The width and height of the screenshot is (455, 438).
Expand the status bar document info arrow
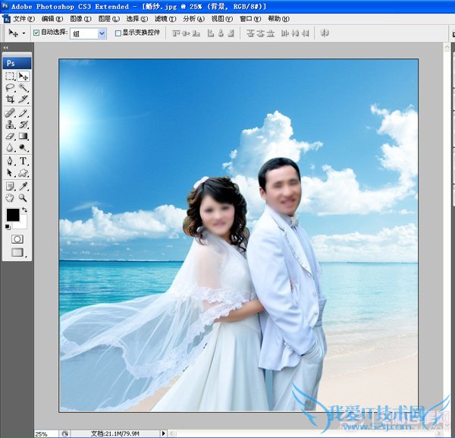[165, 433]
